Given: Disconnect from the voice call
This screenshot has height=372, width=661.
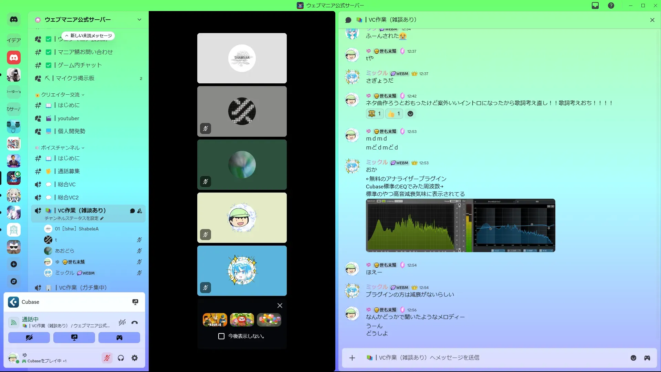Looking at the screenshot, I should tap(135, 323).
